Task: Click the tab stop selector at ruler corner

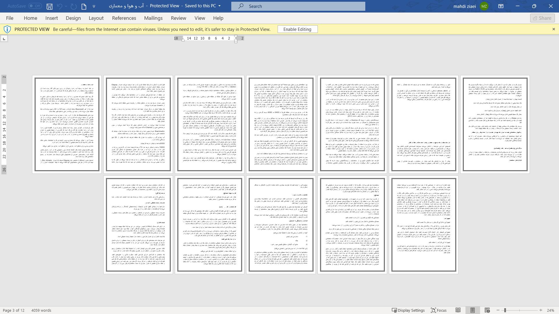Action: (x=4, y=39)
